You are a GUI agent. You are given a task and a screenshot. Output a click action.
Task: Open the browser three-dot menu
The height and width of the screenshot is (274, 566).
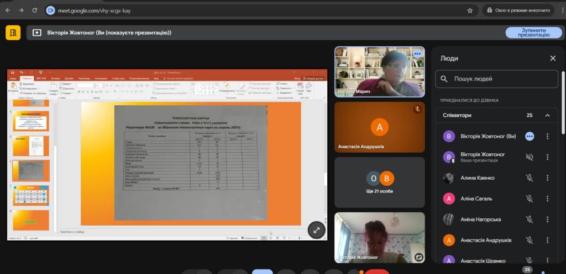pos(558,10)
